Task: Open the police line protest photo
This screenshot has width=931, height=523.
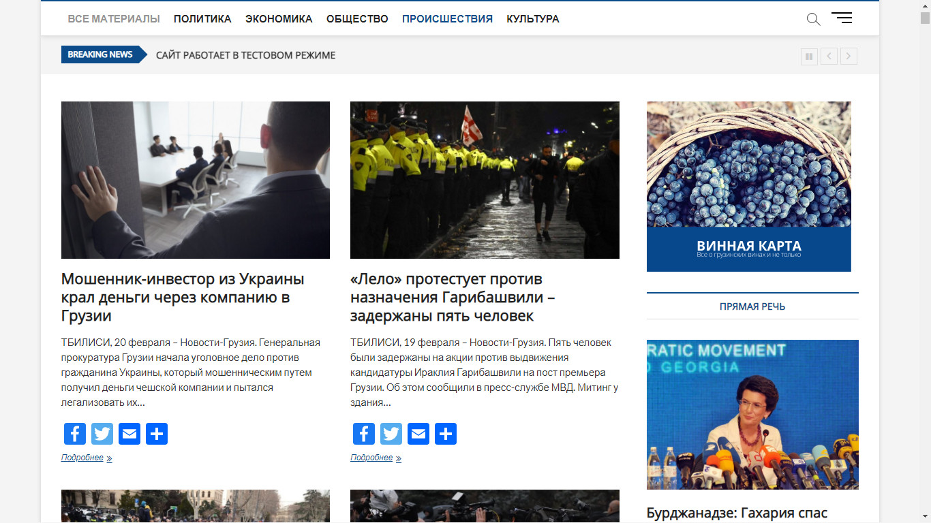Action: [485, 180]
